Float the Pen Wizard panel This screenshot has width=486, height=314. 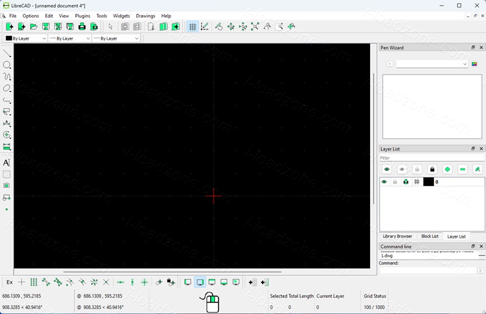tap(473, 48)
